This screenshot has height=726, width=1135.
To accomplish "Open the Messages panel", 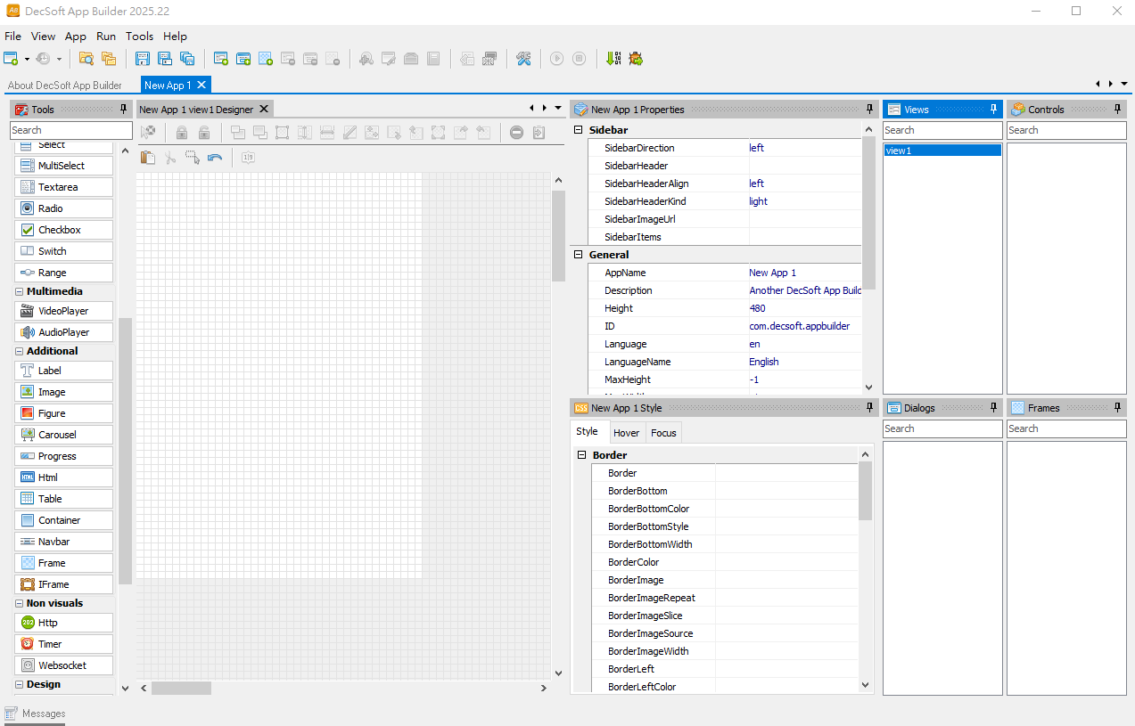I will [x=36, y=714].
